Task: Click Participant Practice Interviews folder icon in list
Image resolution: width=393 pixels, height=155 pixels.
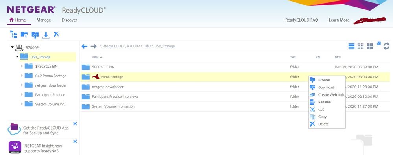Action: (x=86, y=96)
